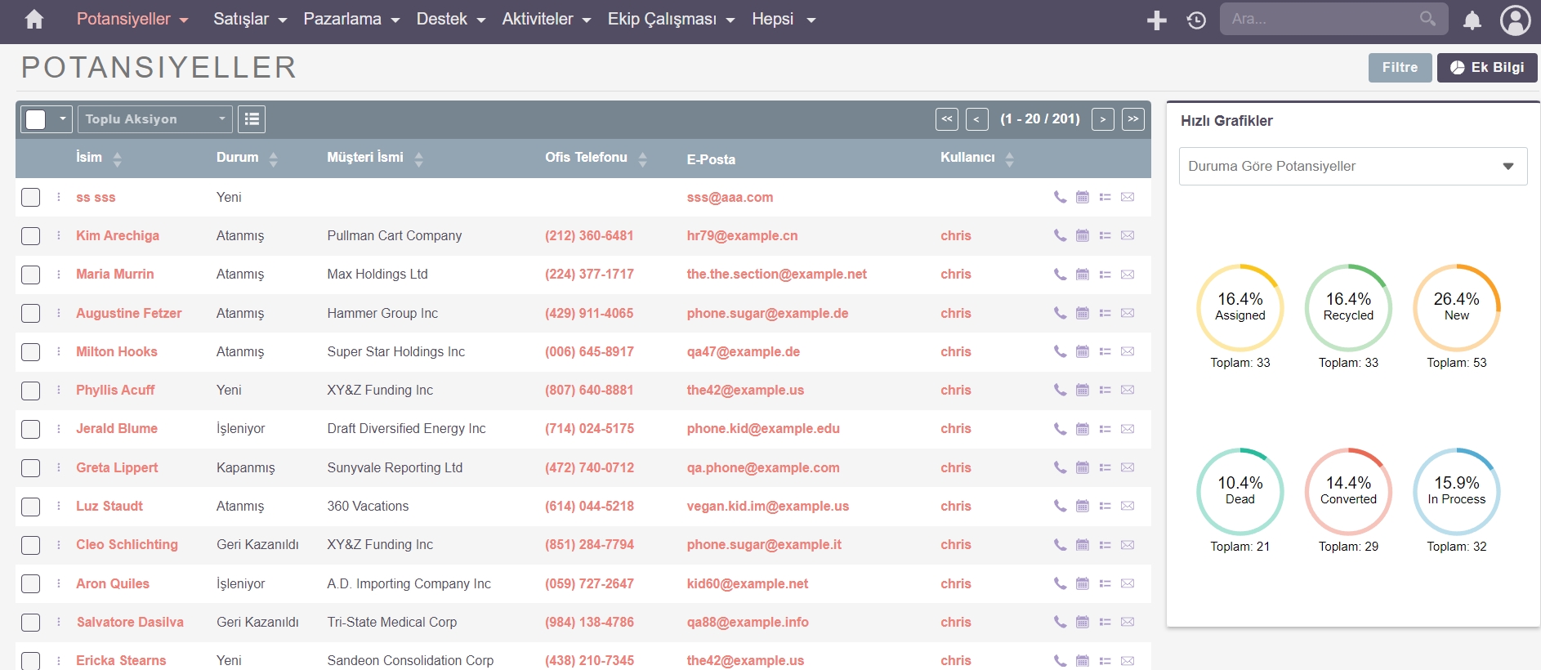The image size is (1541, 670).
Task: Open the user profile avatar
Action: pyautogui.click(x=1515, y=20)
